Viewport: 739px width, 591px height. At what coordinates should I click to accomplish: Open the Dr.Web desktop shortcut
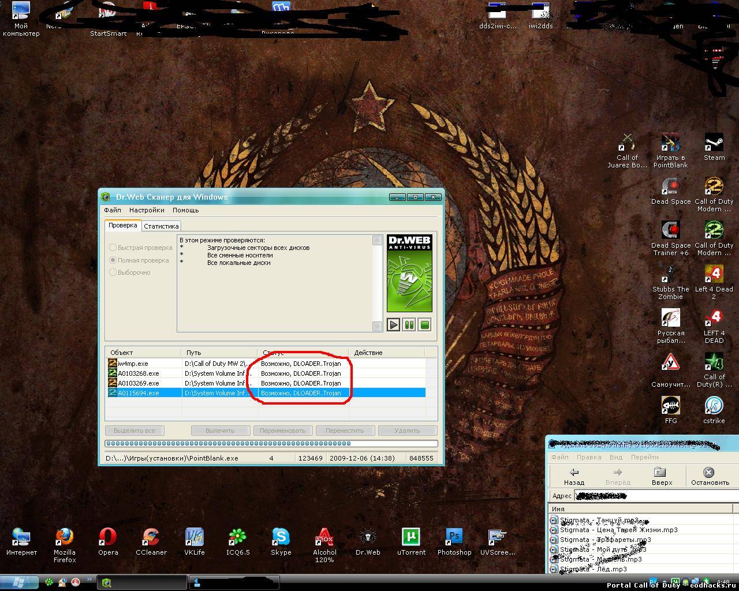tap(368, 541)
